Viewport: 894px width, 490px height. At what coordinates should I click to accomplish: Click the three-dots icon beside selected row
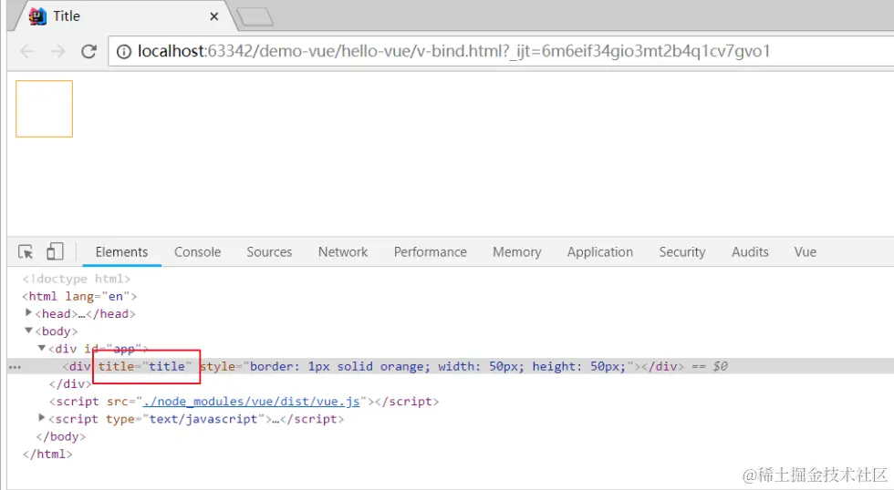(15, 367)
